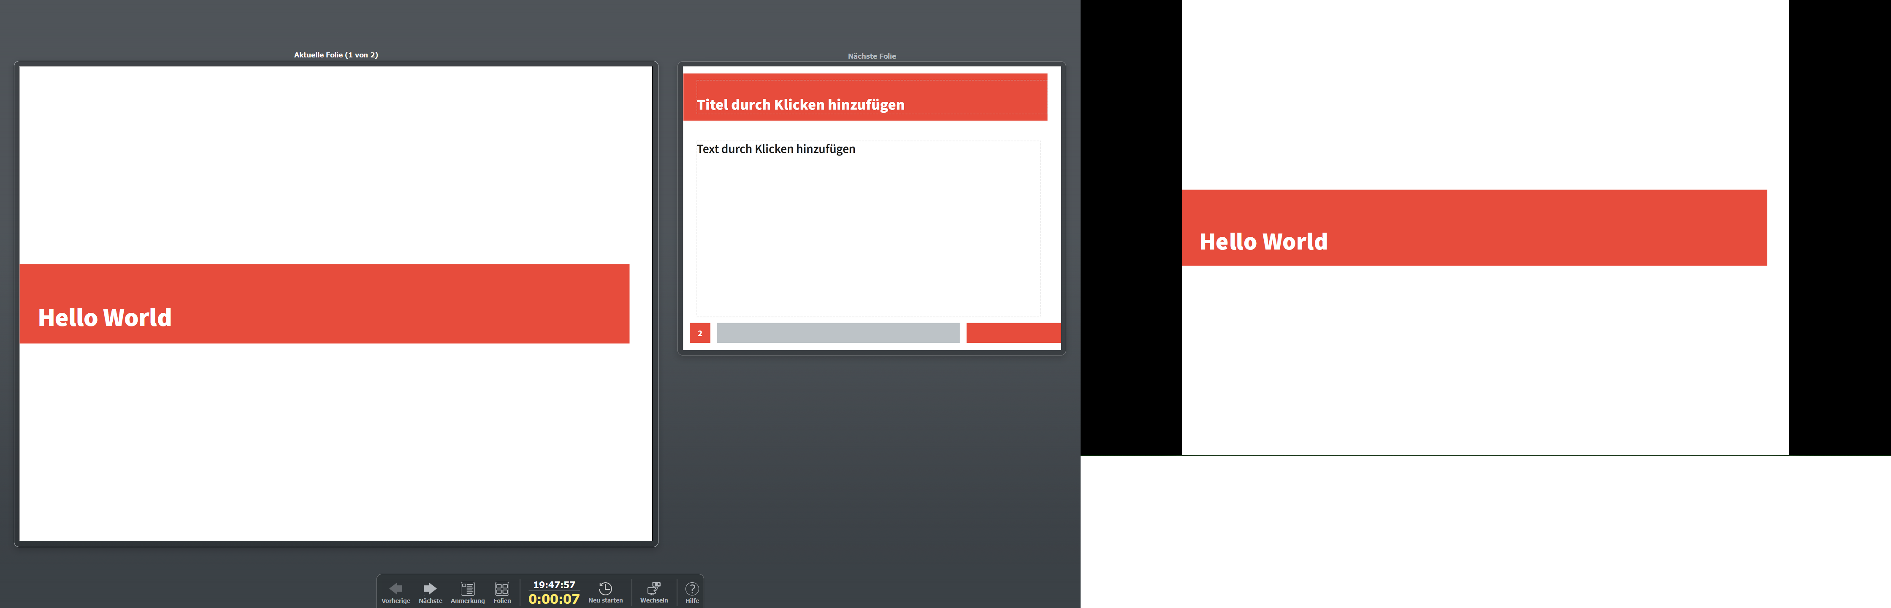
Task: Click the current slide preview's white area
Action: [x=336, y=162]
